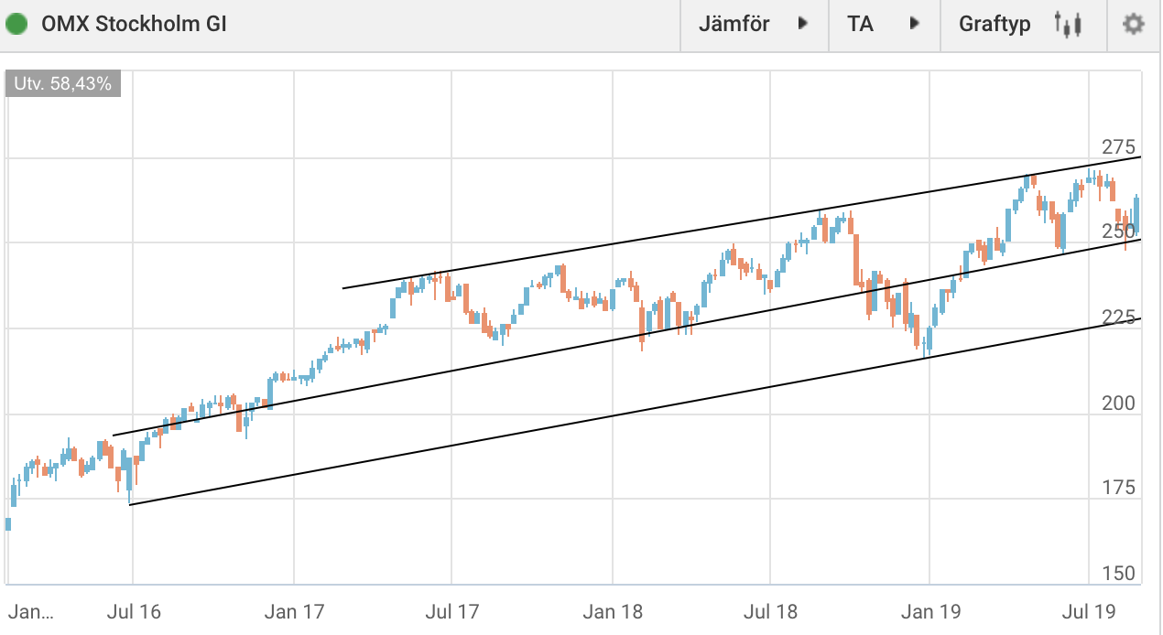Click the 200 price axis label
Screen dimensions: 1163x635
1118,404
